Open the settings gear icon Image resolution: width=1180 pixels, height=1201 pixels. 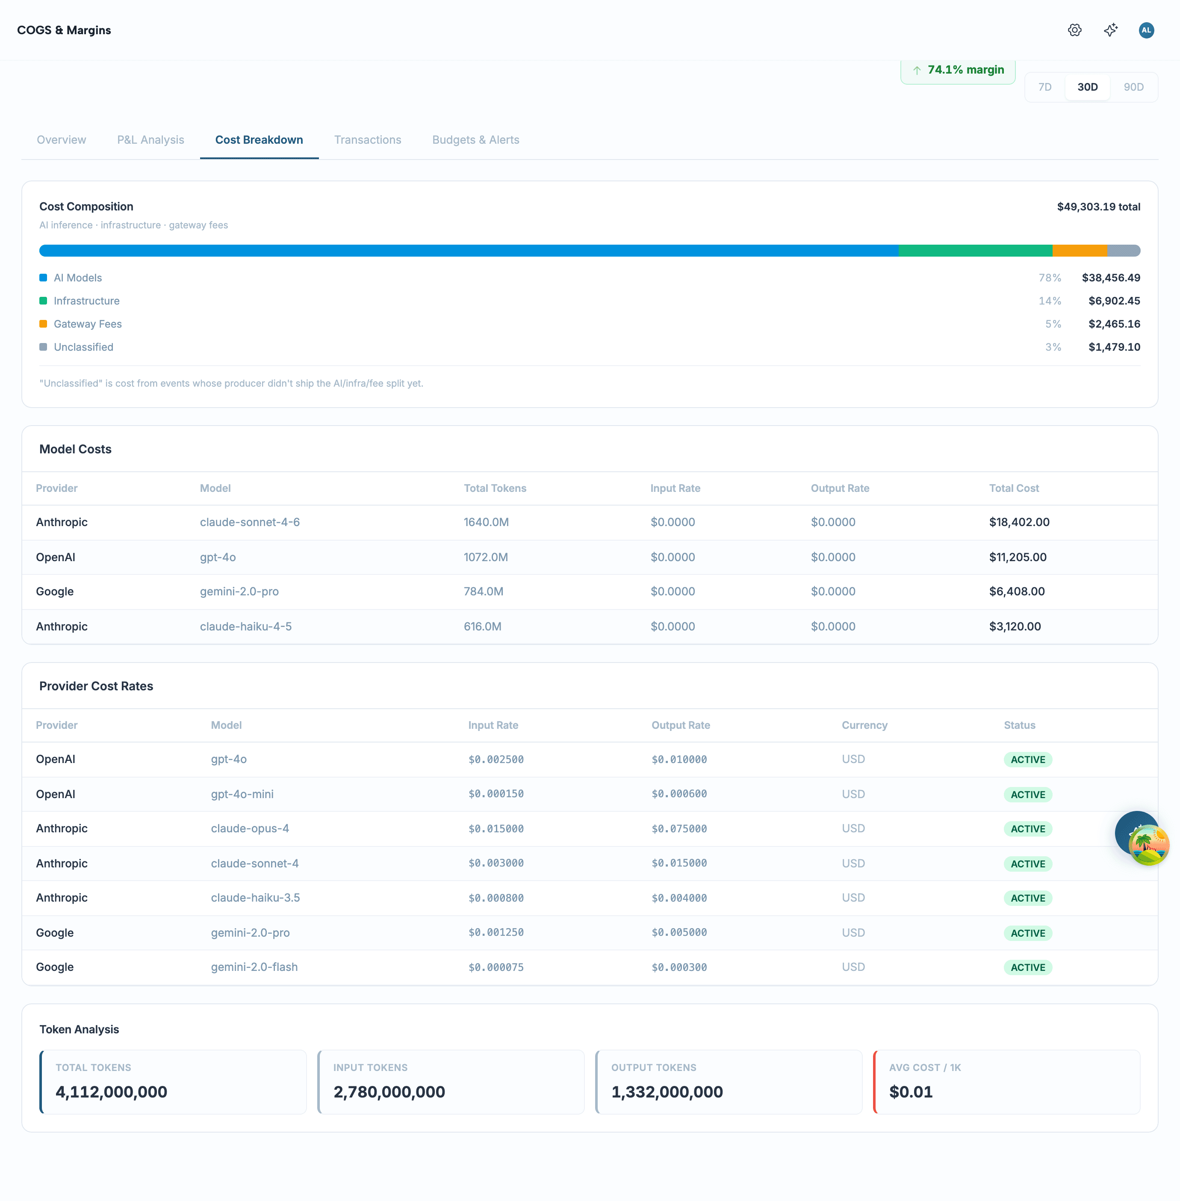pyautogui.click(x=1075, y=30)
